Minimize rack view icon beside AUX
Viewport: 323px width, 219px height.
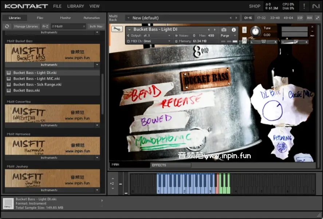coord(317,18)
